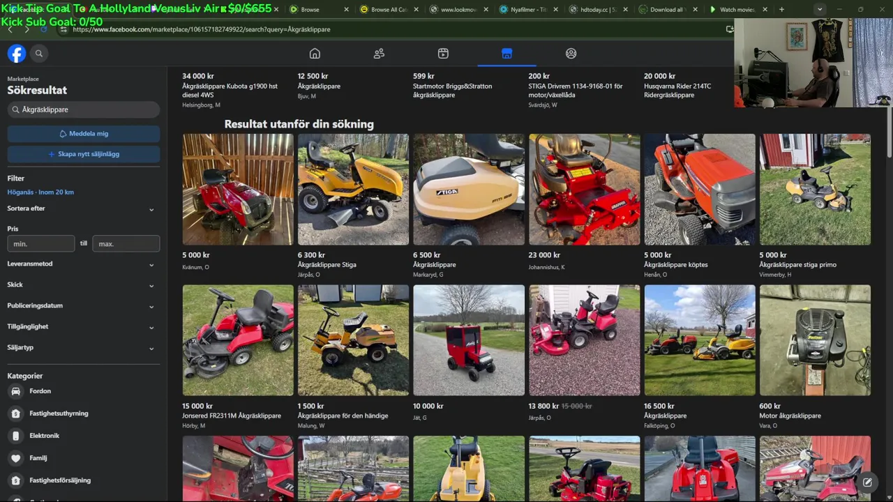This screenshot has height=502, width=893.
Task: Click the Fastighetsförsäljning category icon
Action: 15,480
